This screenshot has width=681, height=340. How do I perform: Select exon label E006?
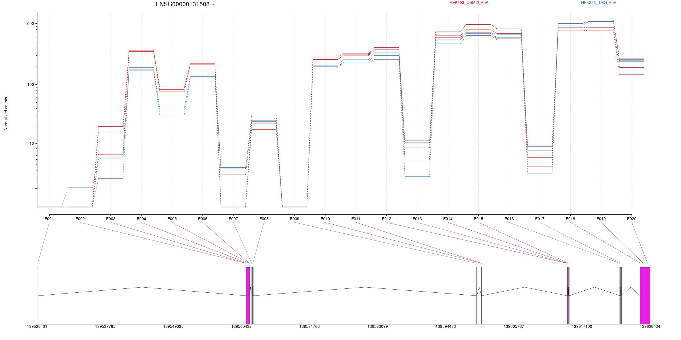(x=203, y=219)
